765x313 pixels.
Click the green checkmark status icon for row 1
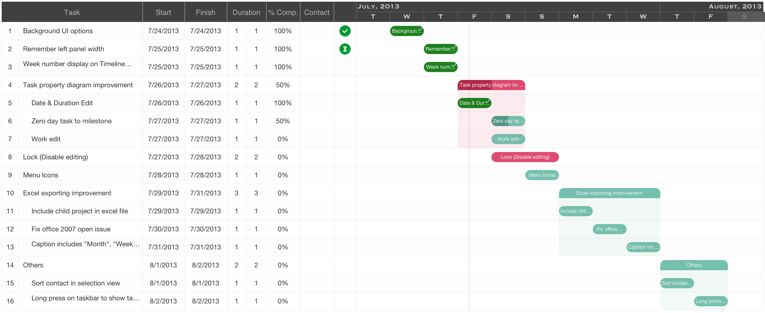click(345, 31)
